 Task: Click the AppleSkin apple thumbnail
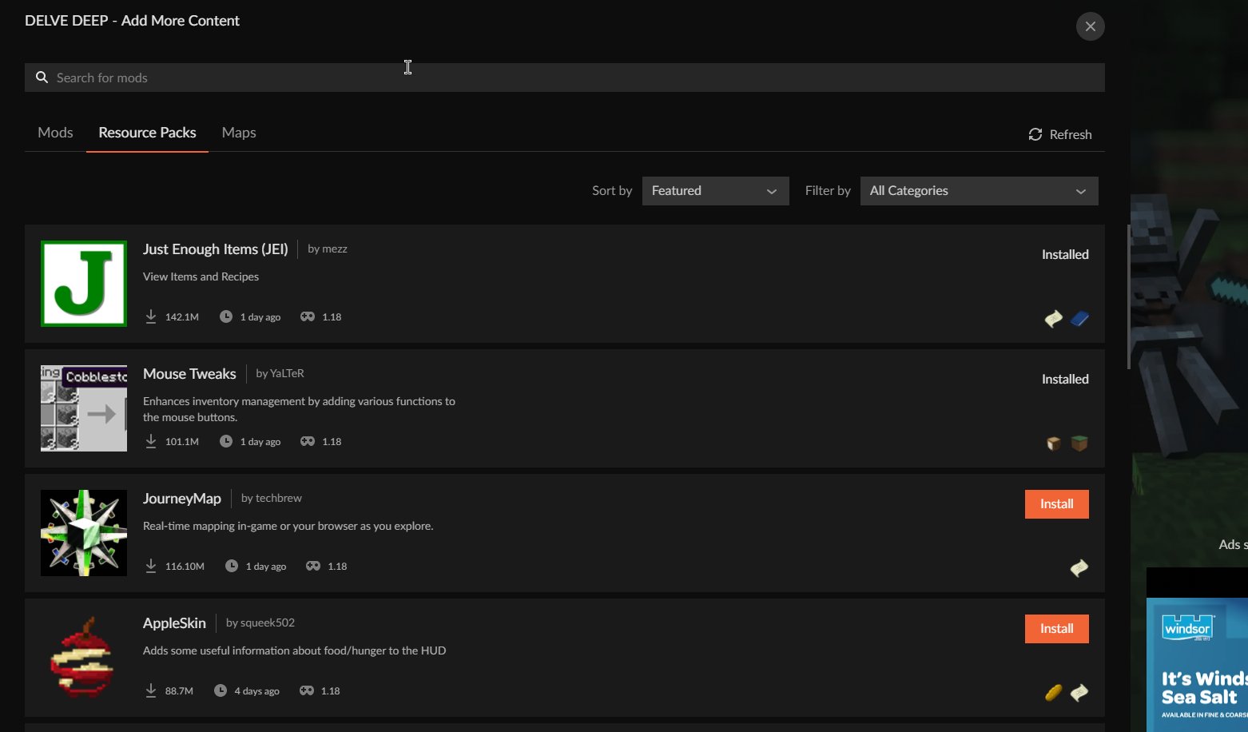(x=84, y=658)
